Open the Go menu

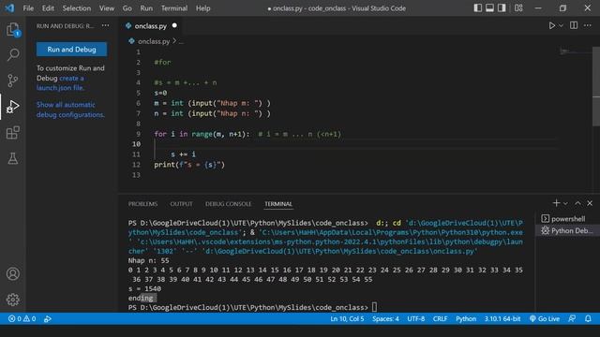tap(127, 8)
